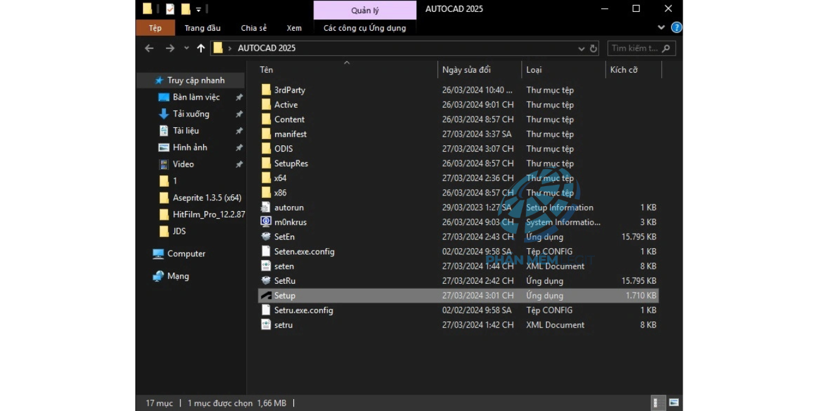The image size is (818, 411).
Task: Click System Information type of m0nkrus
Action: 564,222
